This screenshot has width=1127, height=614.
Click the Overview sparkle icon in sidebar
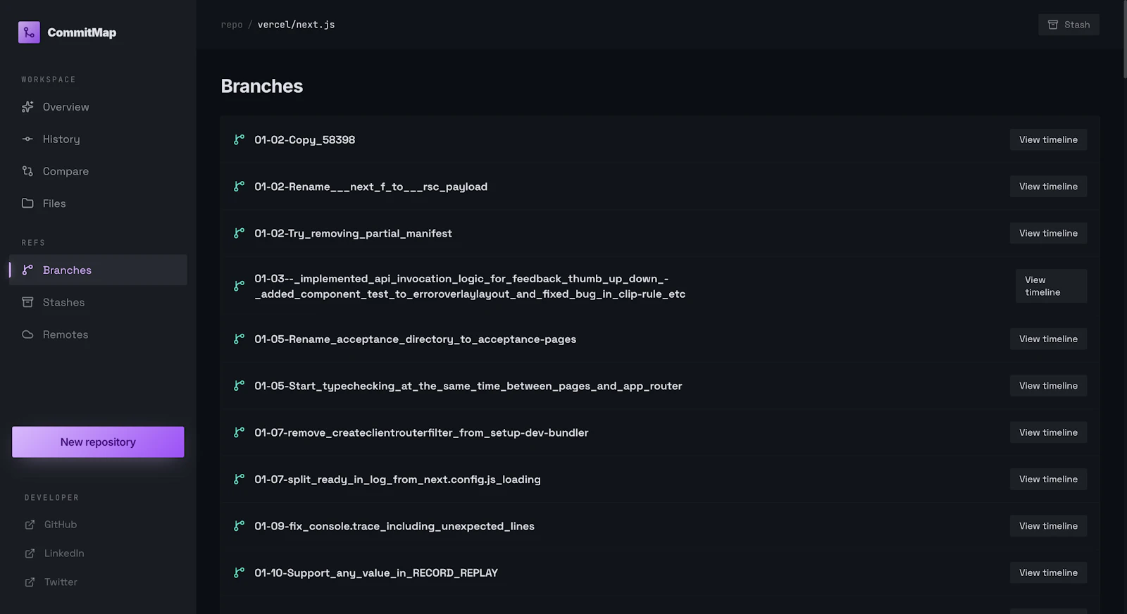point(27,107)
